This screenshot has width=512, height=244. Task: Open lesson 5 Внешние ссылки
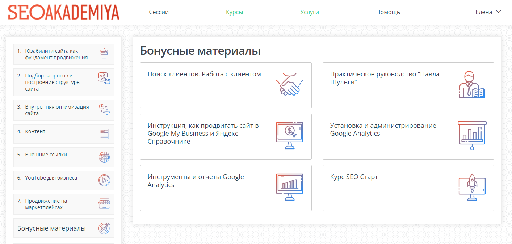[x=64, y=157]
